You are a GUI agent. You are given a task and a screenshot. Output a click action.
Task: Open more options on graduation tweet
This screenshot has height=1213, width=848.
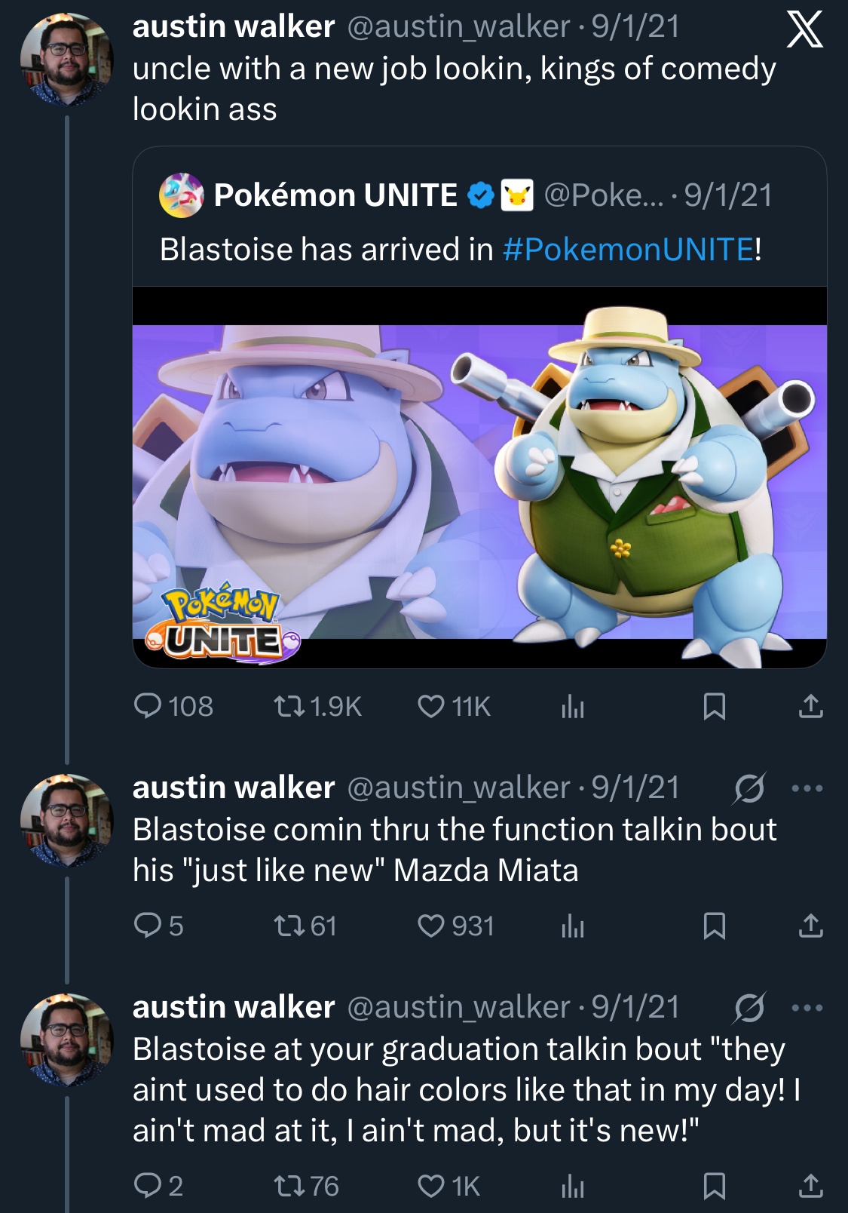(807, 1008)
